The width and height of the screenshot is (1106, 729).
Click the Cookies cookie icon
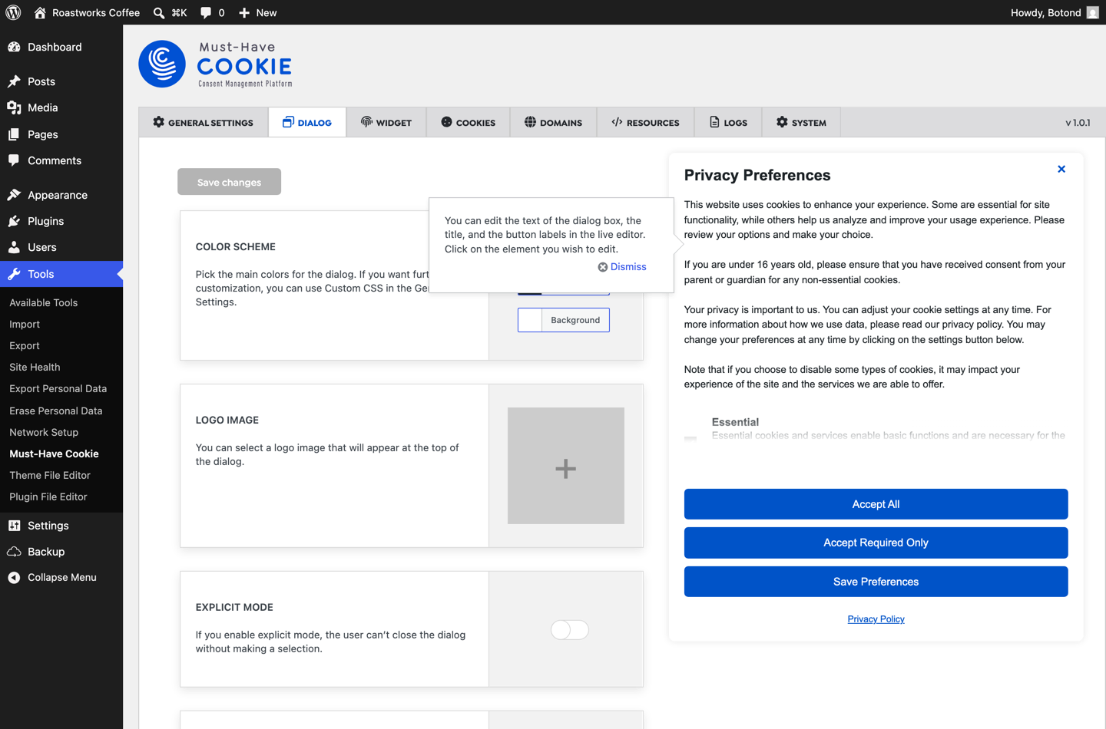click(x=446, y=122)
